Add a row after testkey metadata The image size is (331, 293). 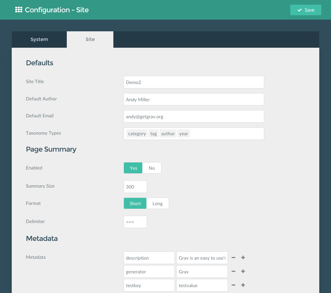243,285
